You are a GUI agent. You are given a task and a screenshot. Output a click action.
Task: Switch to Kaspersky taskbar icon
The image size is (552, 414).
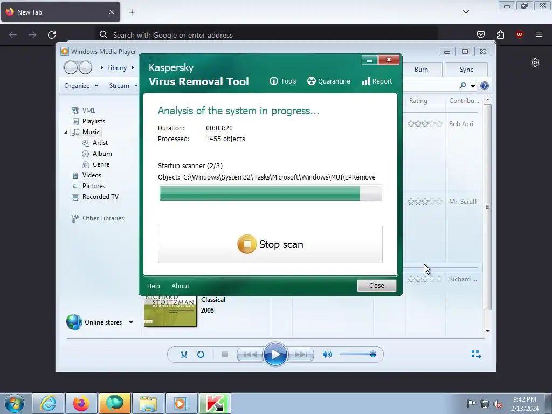click(215, 403)
